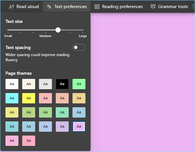
Task: Click the Read aloud button
Action: tap(24, 6)
